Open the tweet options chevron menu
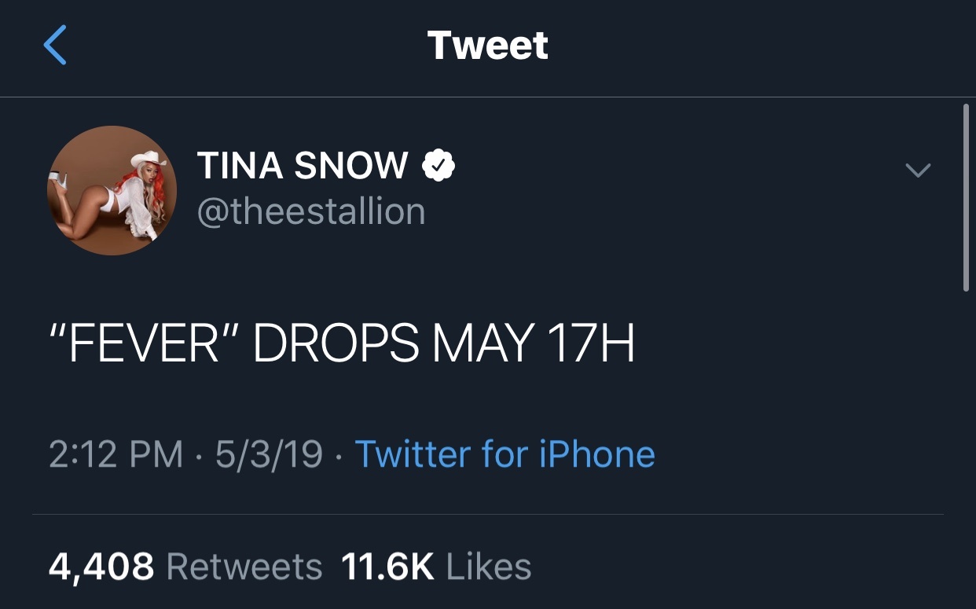 point(918,170)
